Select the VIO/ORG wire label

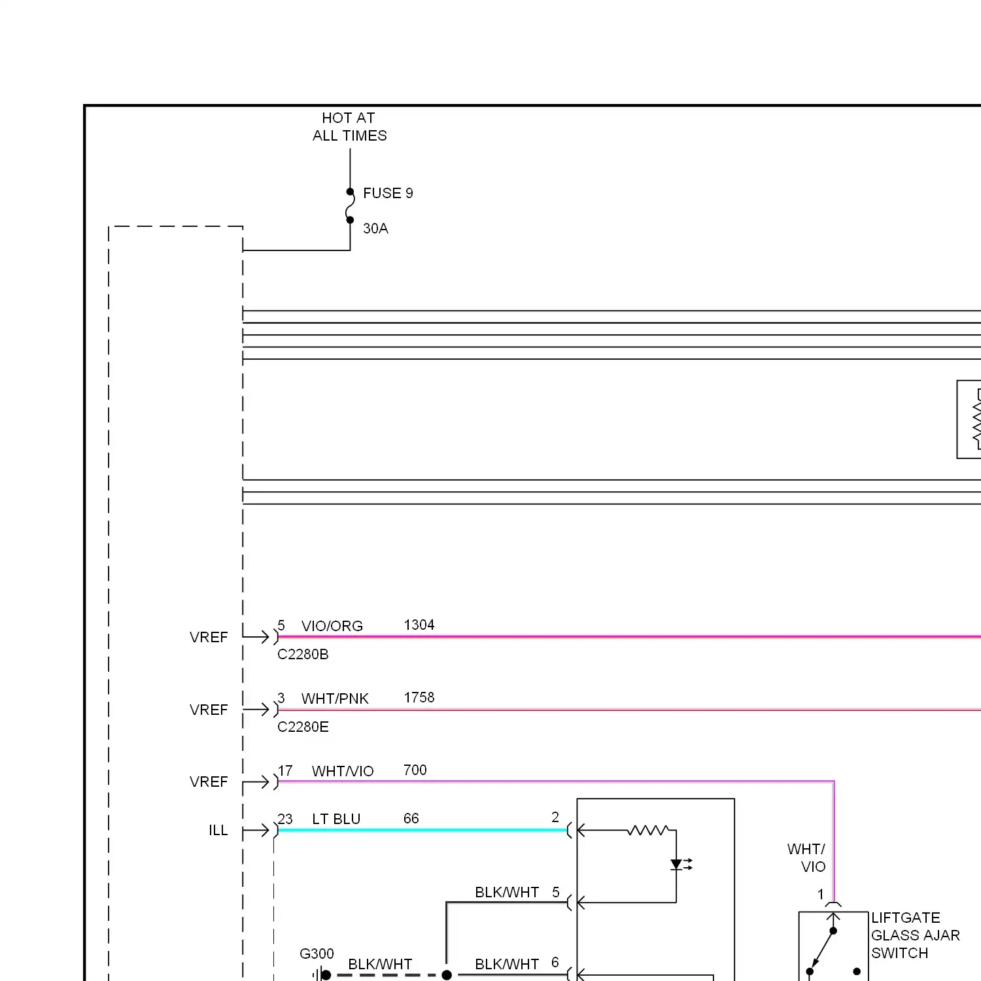click(332, 626)
